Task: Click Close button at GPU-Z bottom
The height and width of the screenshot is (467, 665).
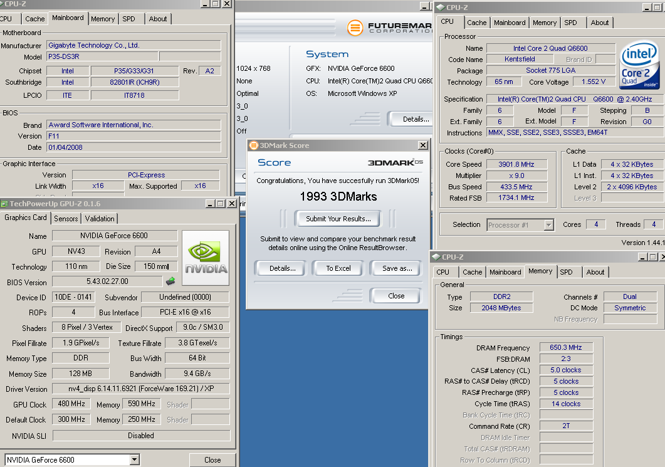Action: point(212,459)
